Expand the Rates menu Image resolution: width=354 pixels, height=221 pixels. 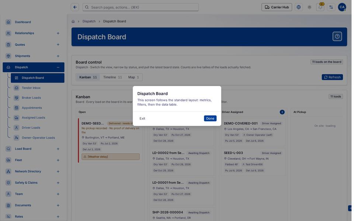58,217
